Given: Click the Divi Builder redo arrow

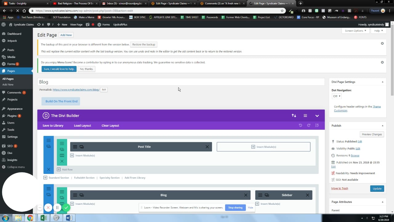Looking at the screenshot, I should 309,125.
